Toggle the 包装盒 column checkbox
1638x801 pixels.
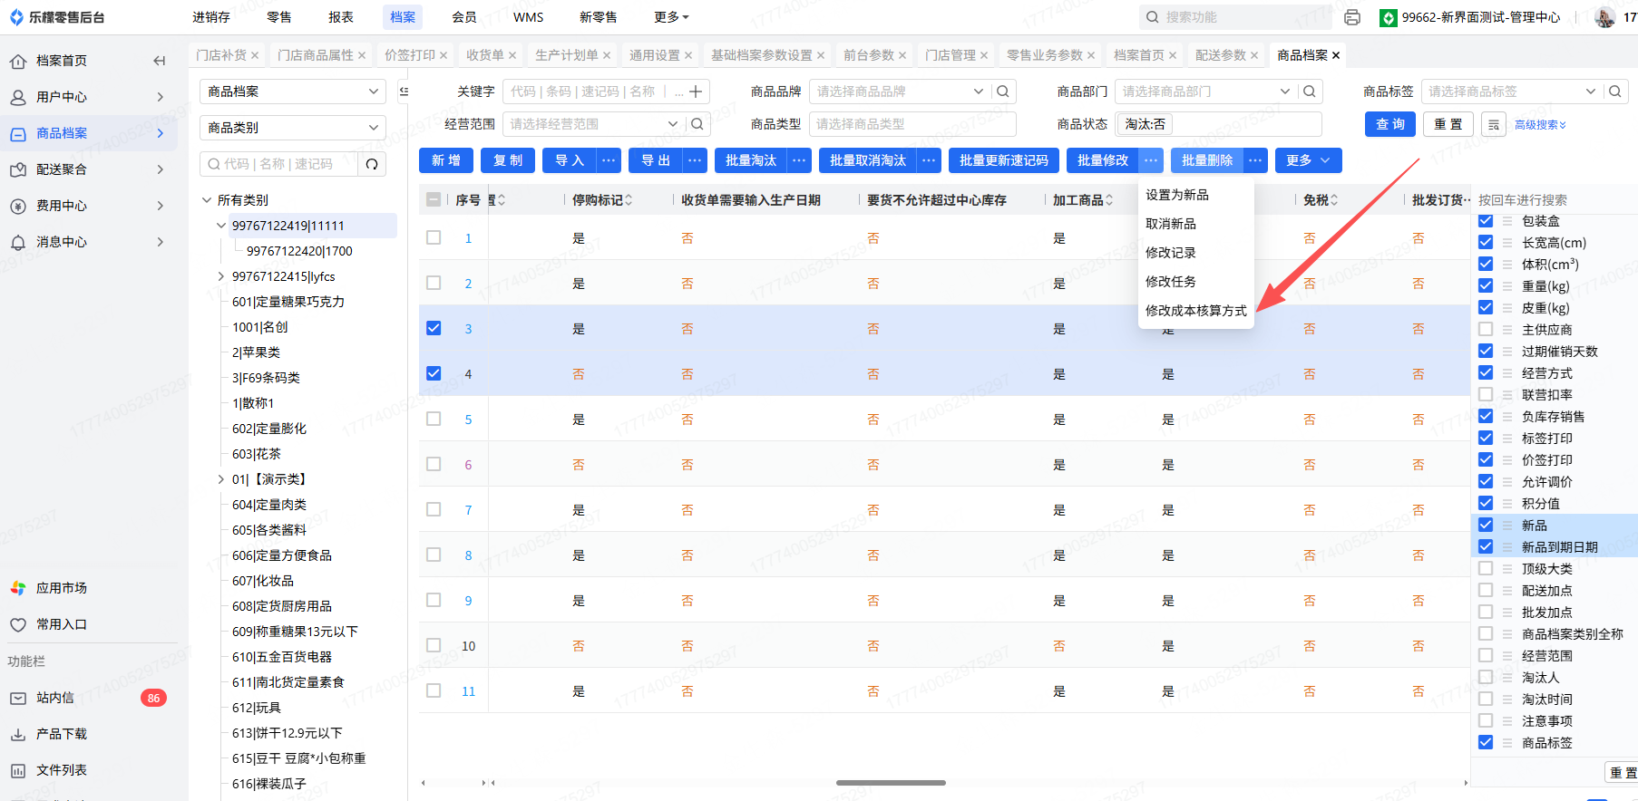pyautogui.click(x=1485, y=221)
